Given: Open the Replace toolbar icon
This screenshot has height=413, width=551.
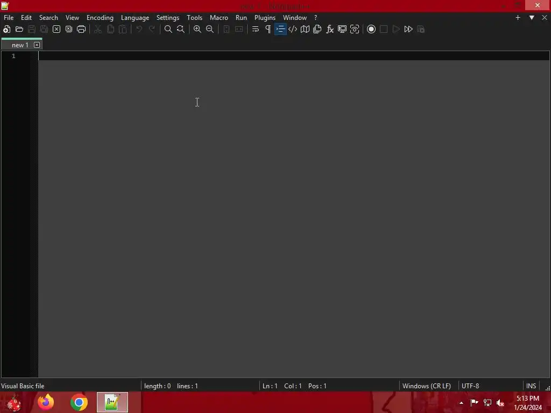Looking at the screenshot, I should pos(181,29).
